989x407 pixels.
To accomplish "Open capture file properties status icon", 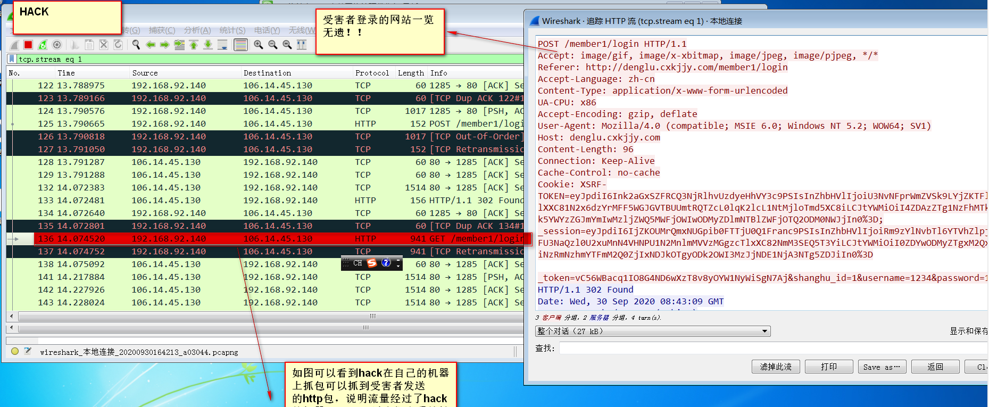I will coord(28,351).
